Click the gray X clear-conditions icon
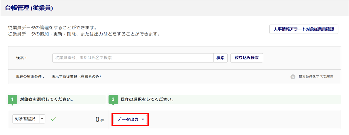Viewport: 349px width, 135px height. (x=293, y=77)
